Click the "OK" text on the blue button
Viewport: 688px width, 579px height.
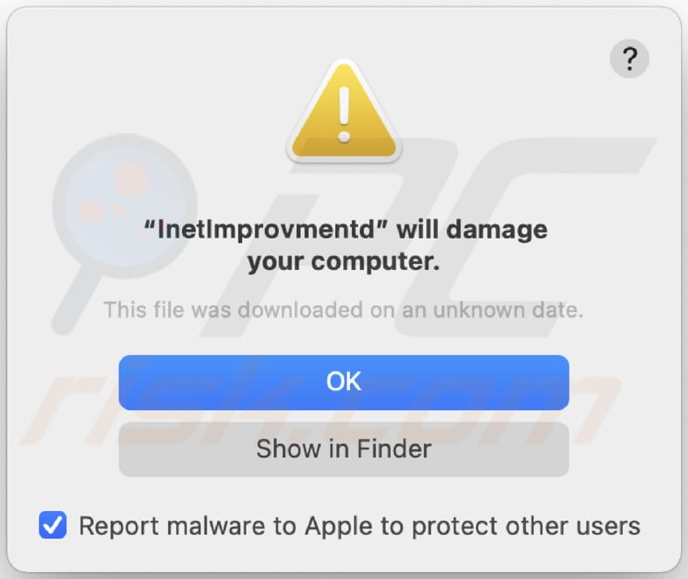344,381
